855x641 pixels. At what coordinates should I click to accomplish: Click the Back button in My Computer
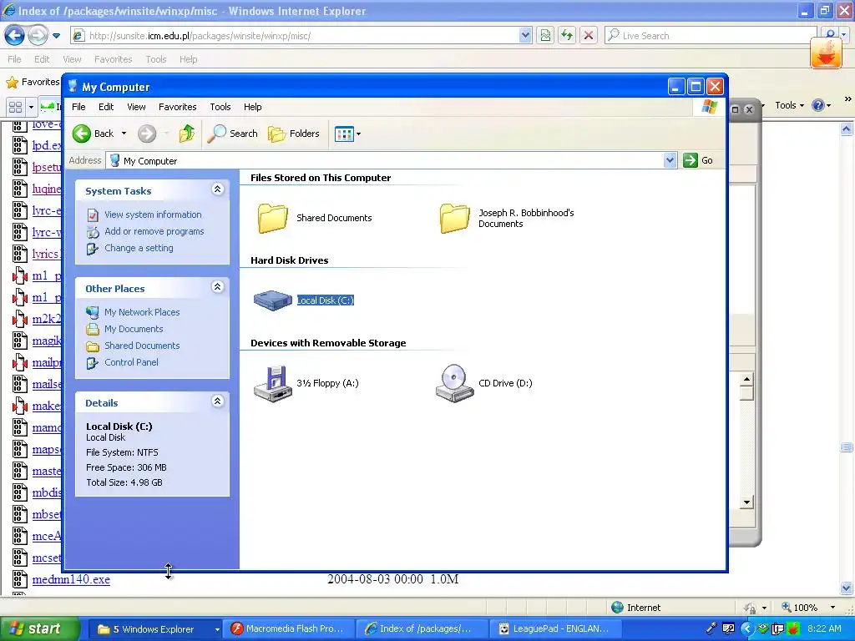click(93, 134)
